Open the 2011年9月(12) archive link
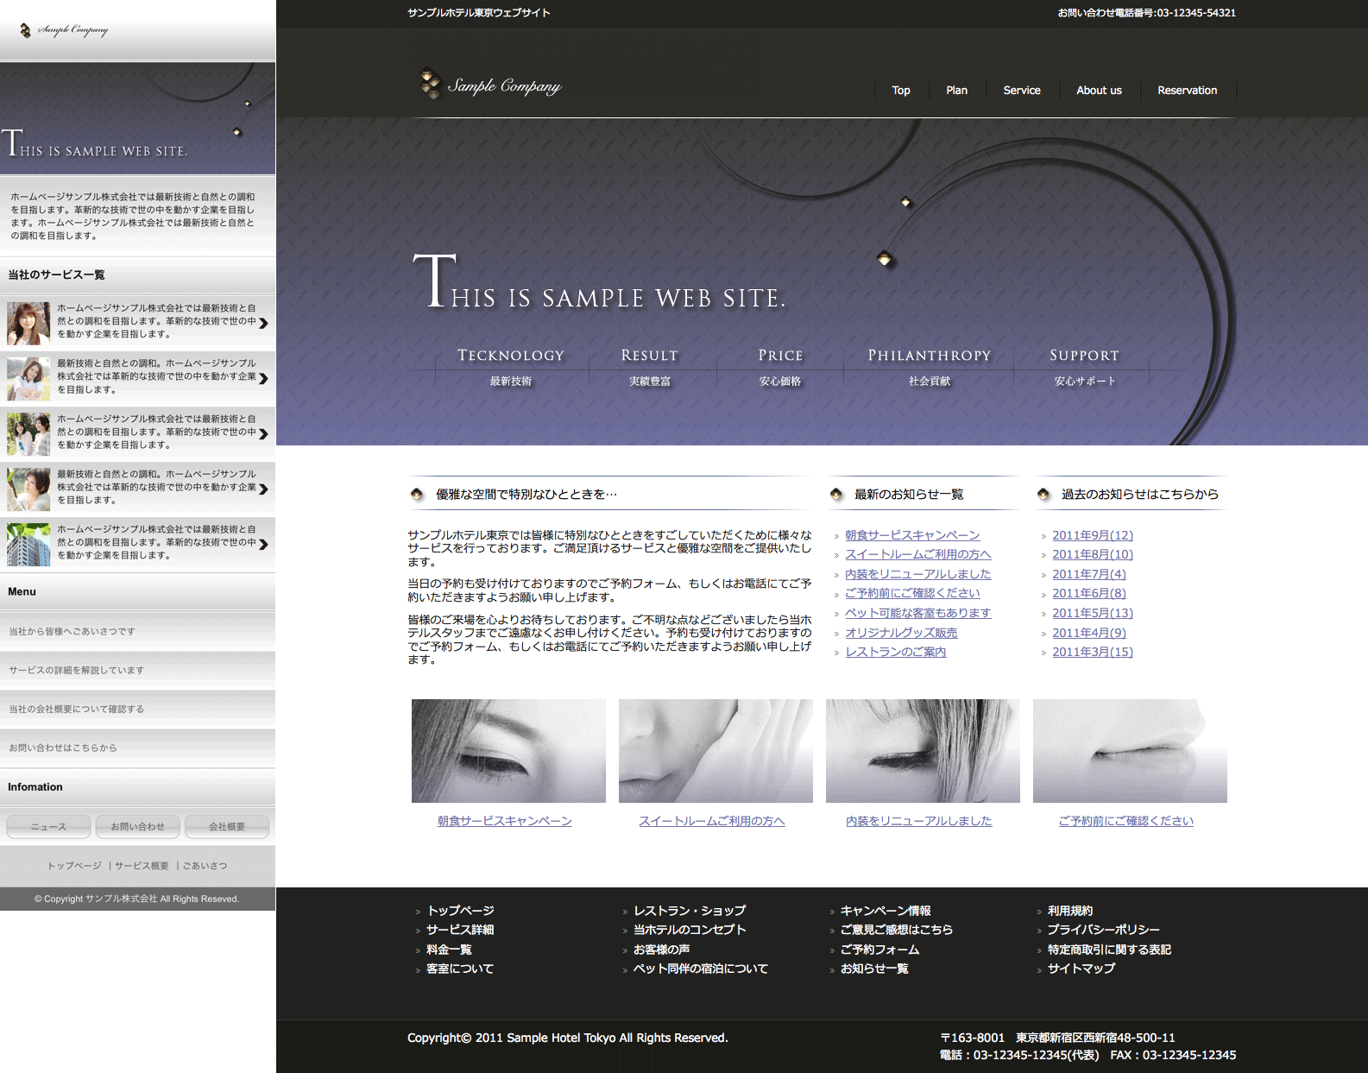 tap(1092, 535)
